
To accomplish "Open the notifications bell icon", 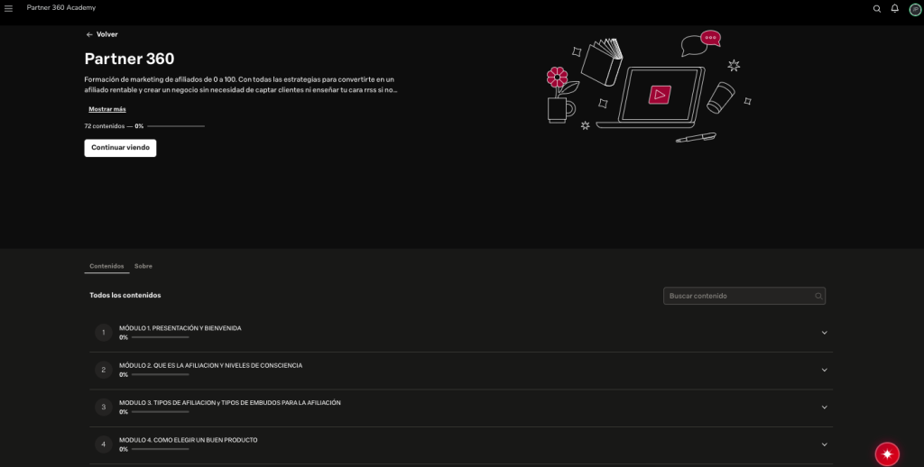I will [894, 8].
